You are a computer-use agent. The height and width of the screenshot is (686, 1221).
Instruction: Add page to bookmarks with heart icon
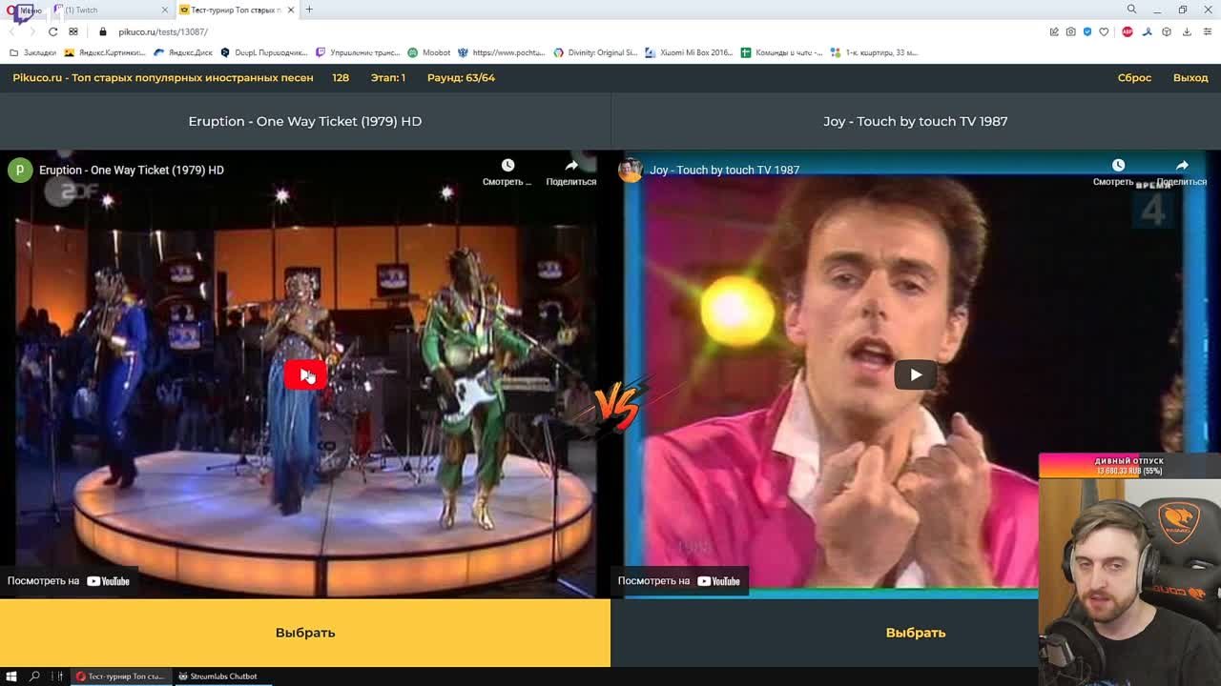point(1104,31)
